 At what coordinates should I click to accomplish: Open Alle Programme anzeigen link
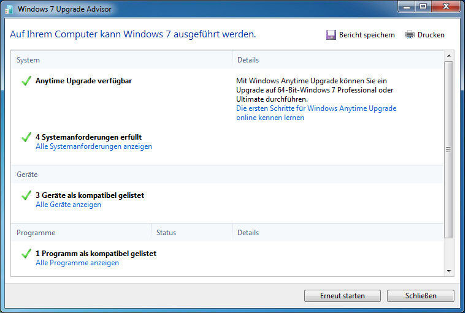point(77,263)
